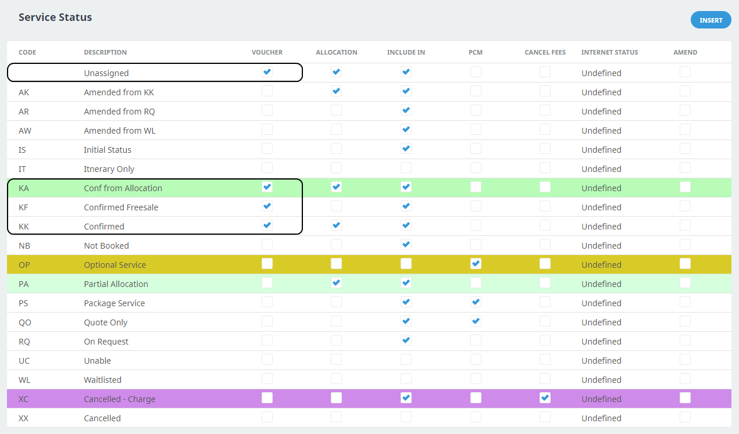The height and width of the screenshot is (434, 739).
Task: Enable Cancel Fees for XX Cancelled
Action: tap(545, 417)
